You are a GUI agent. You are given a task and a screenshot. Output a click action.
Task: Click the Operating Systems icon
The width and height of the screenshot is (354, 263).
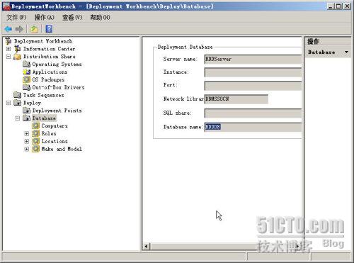pyautogui.click(x=26, y=64)
